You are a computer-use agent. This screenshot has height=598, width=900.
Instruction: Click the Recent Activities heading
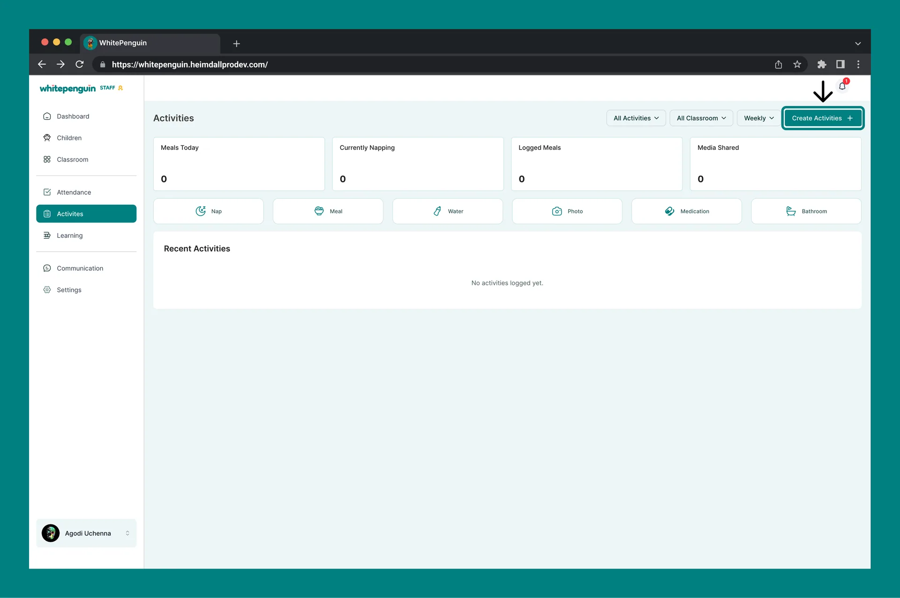pyautogui.click(x=197, y=248)
